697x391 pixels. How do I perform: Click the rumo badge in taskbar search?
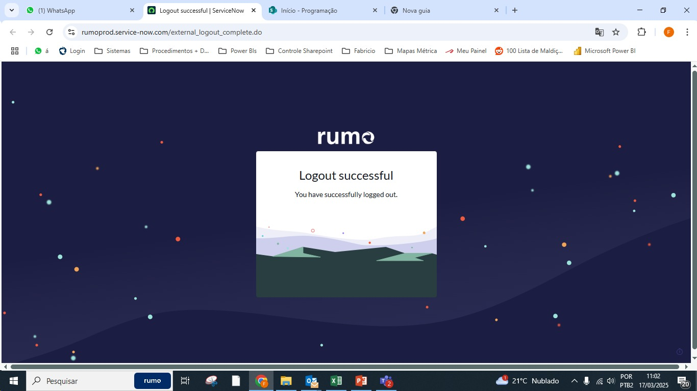coord(153,381)
